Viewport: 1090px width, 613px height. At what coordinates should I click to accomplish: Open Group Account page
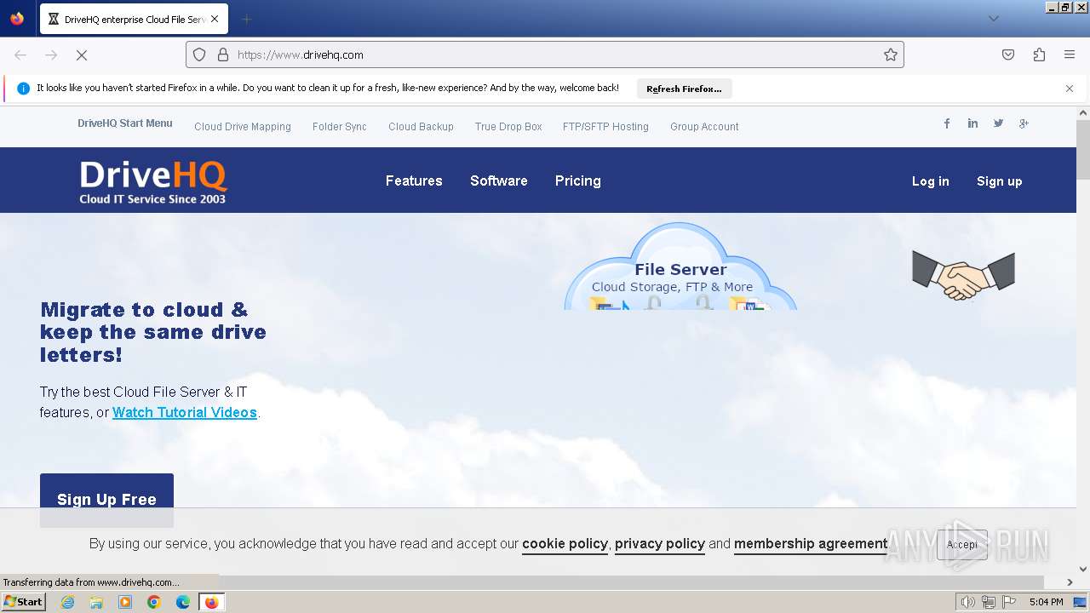[704, 127]
